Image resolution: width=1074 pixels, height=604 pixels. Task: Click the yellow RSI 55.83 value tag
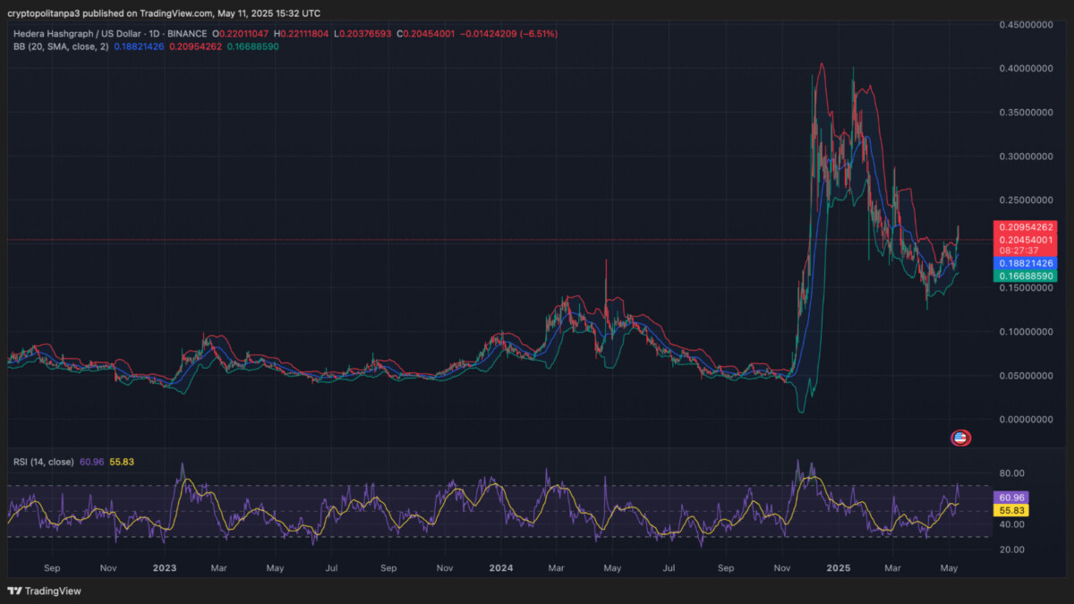click(1012, 510)
